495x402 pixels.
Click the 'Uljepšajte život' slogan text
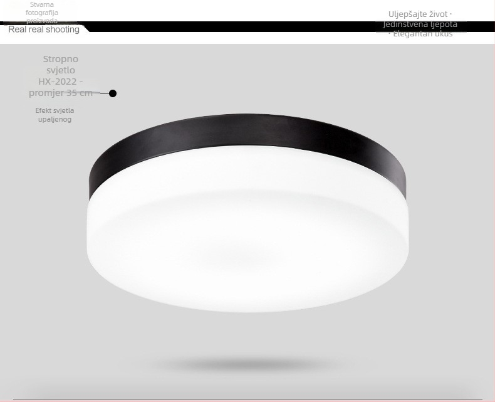[x=418, y=14]
